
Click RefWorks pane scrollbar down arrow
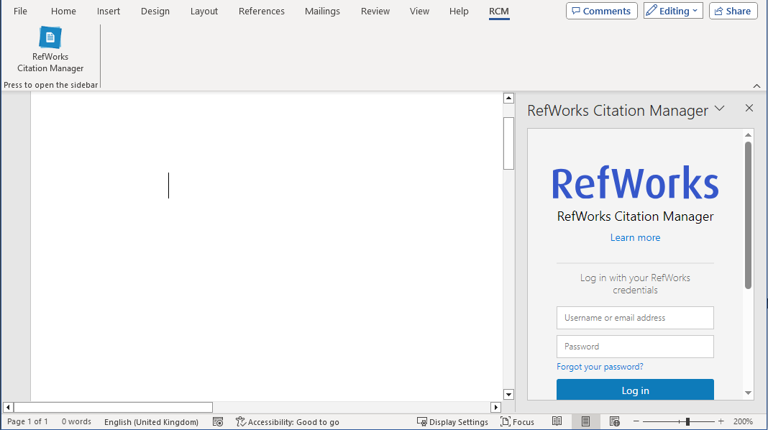748,393
